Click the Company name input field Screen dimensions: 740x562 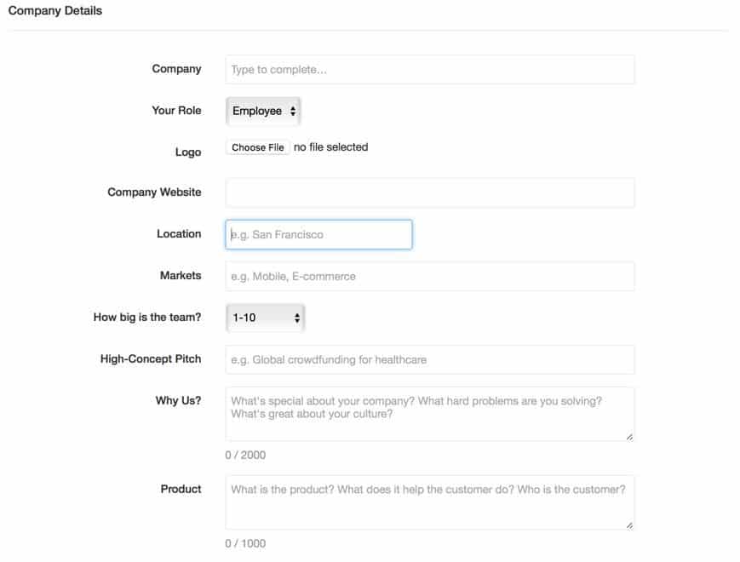[x=429, y=70]
